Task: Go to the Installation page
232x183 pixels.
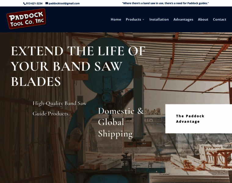Action: [x=159, y=19]
